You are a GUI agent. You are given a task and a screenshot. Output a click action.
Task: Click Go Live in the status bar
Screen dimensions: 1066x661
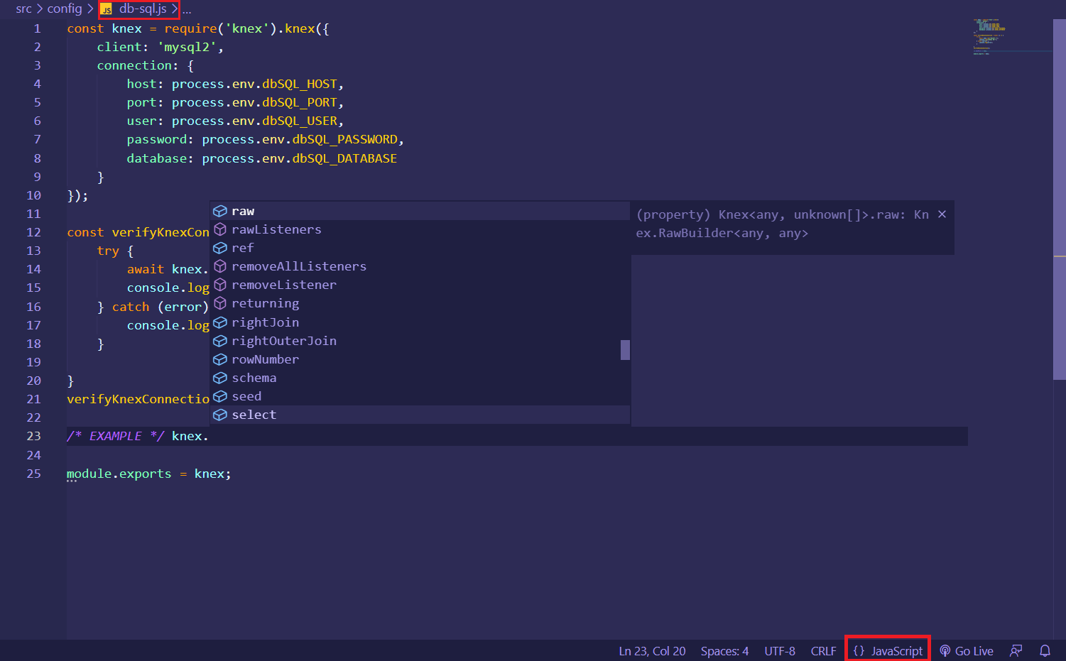coord(974,650)
